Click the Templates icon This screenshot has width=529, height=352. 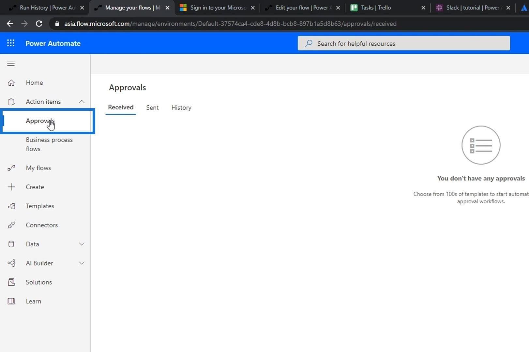click(x=11, y=206)
